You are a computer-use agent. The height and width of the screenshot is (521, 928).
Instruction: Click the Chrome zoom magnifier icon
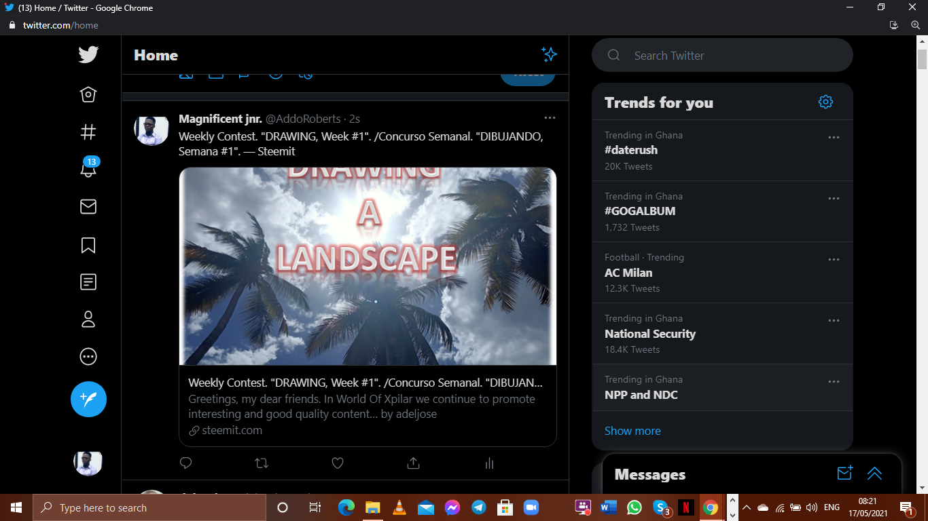[915, 25]
